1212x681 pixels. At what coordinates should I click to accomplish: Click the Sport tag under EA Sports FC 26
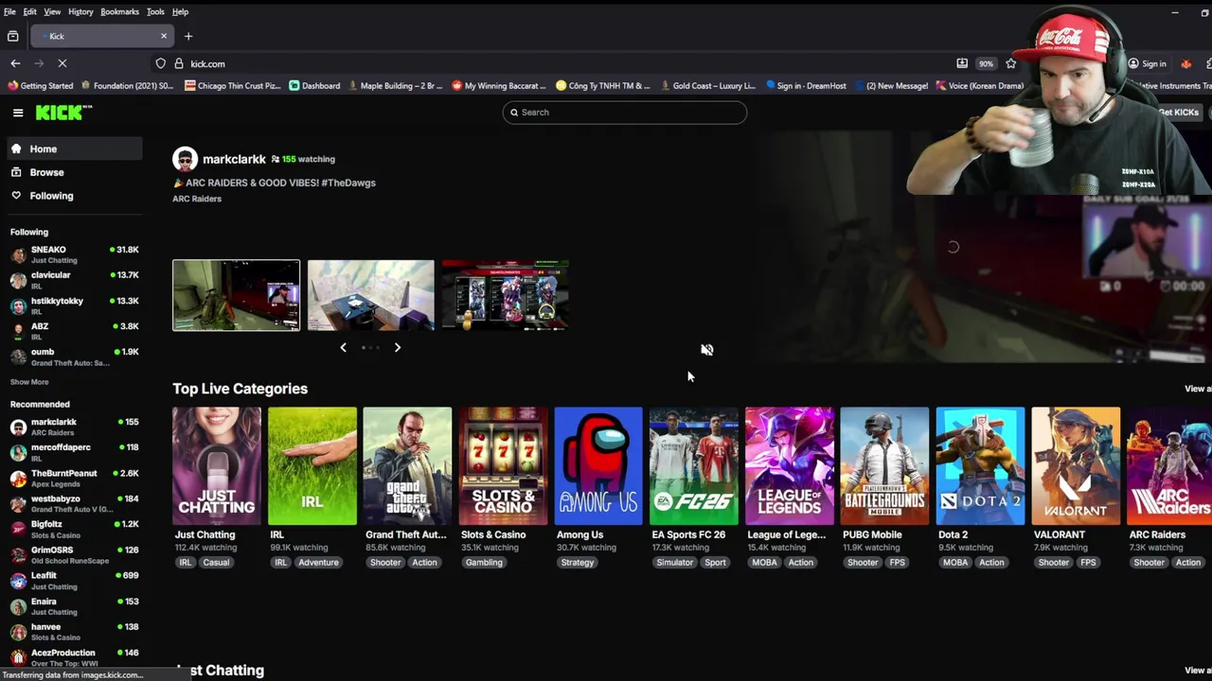click(x=715, y=563)
